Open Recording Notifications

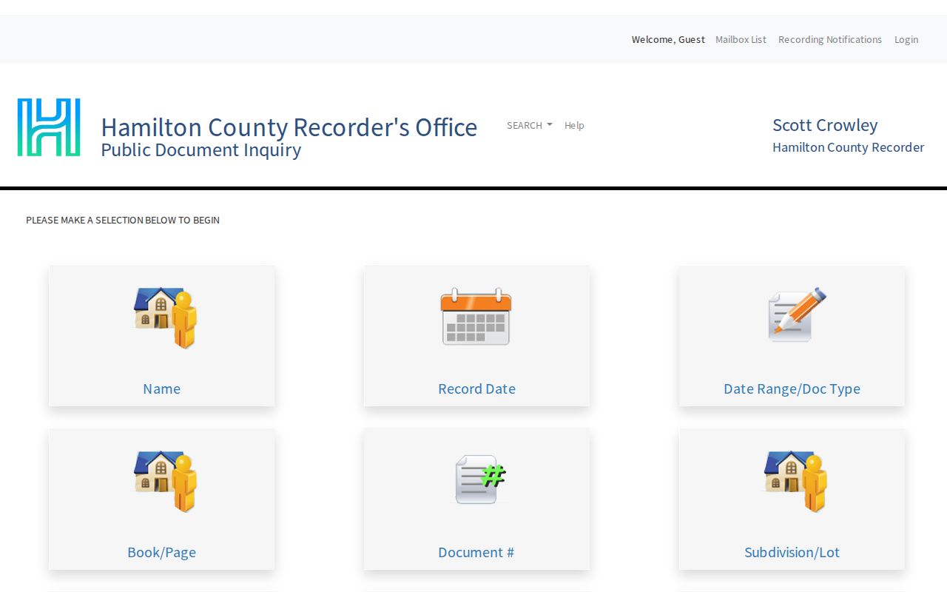830,39
